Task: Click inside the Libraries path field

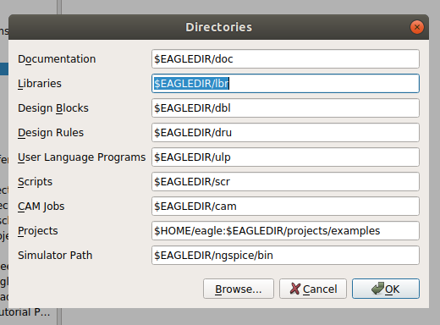Action: (285, 84)
